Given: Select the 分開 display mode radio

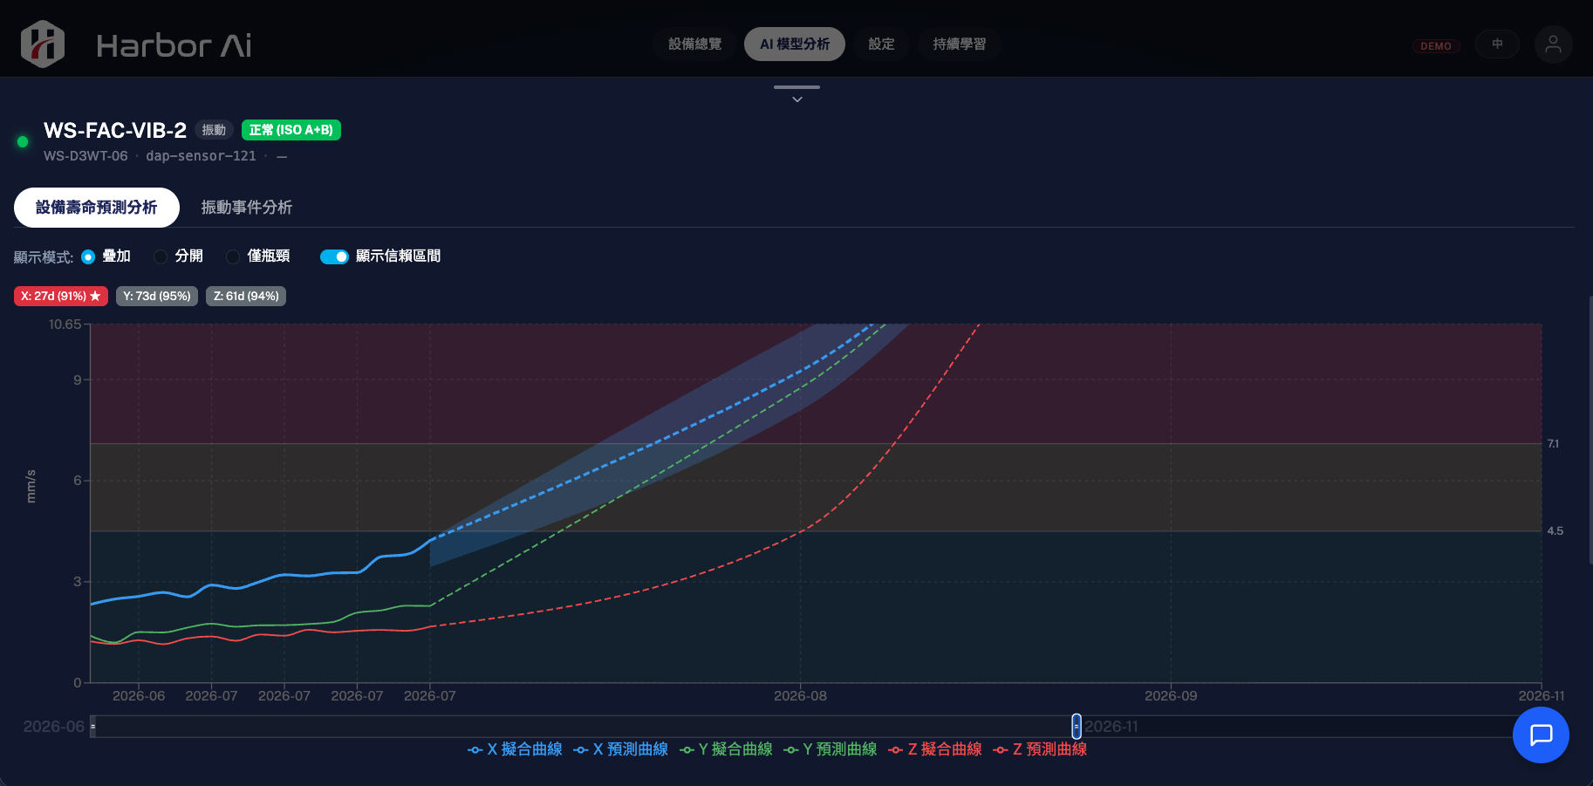Looking at the screenshot, I should tap(161, 256).
